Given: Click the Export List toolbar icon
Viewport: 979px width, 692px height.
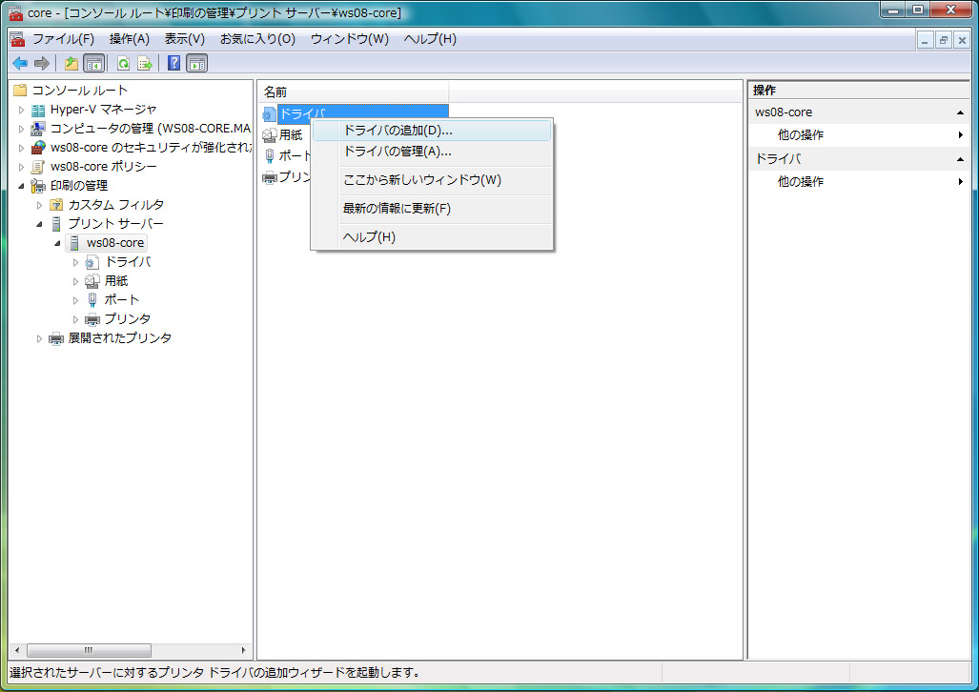Looking at the screenshot, I should point(145,64).
